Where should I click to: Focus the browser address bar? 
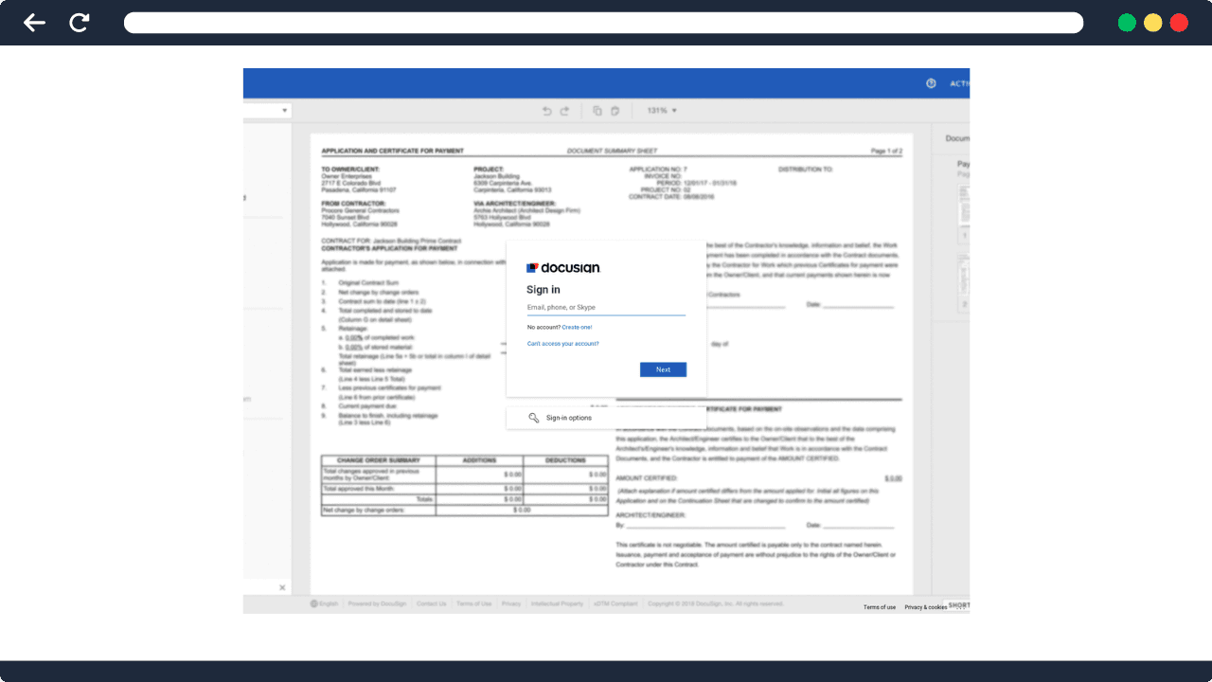tap(603, 23)
